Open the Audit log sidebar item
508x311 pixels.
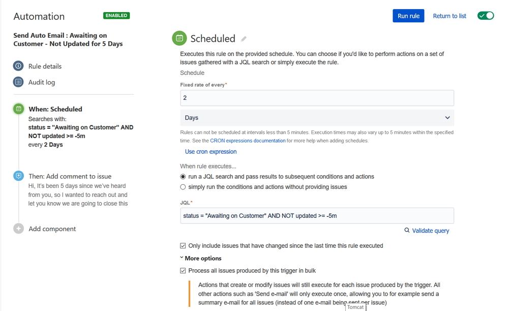pos(42,82)
